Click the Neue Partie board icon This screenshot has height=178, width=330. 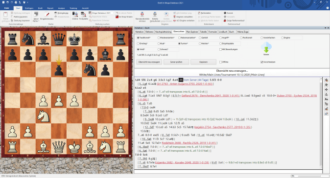click(x=36, y=15)
